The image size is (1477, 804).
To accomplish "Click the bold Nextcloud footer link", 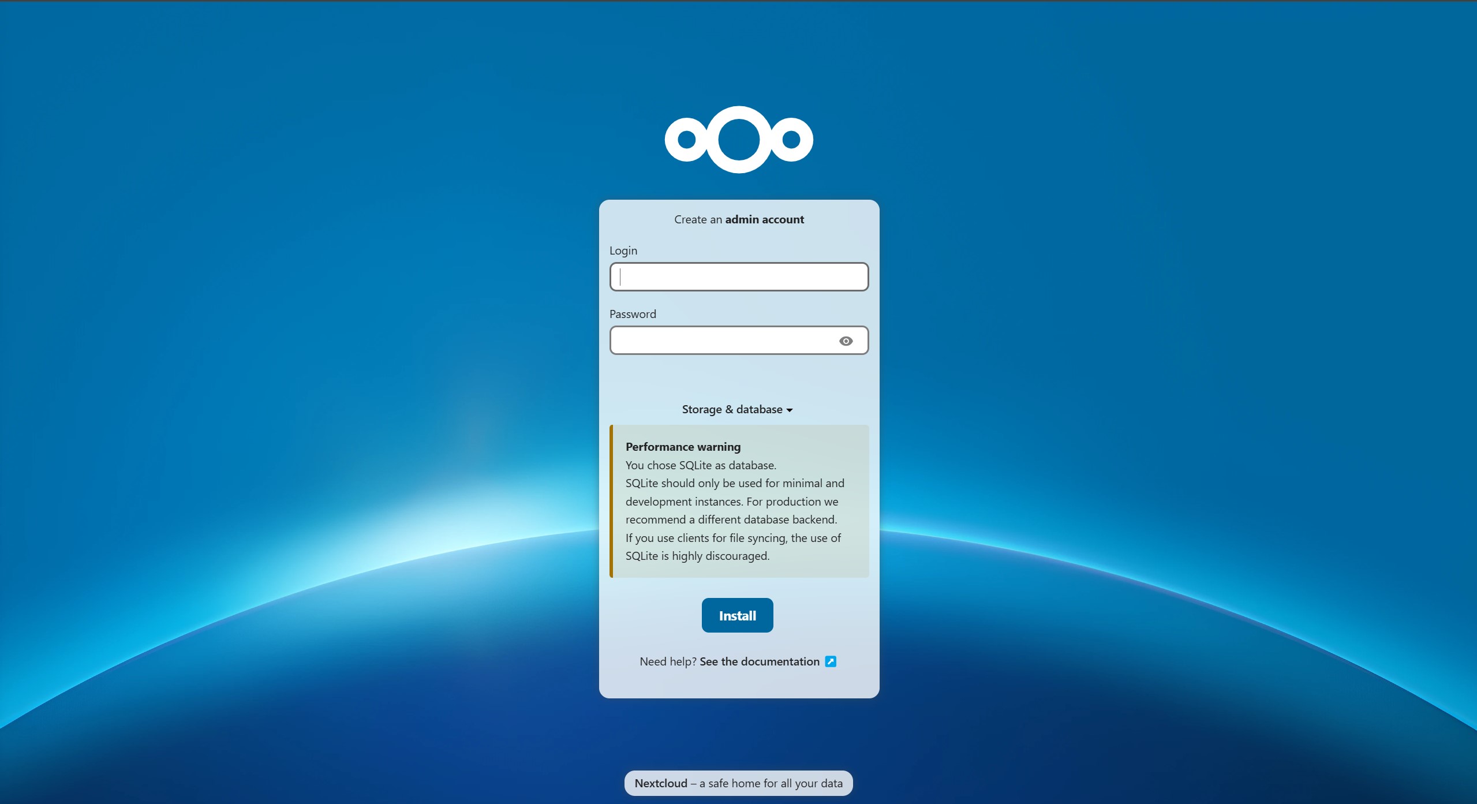I will (661, 783).
